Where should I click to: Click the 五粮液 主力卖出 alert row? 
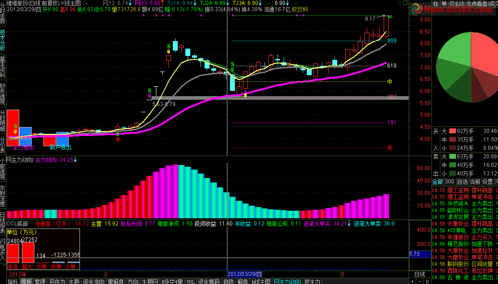465,277
